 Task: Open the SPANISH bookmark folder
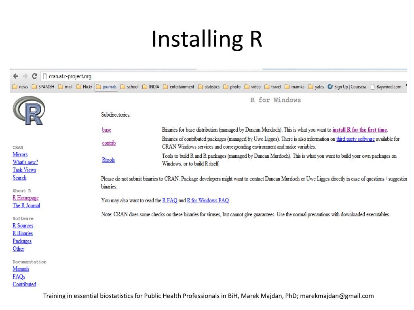coord(43,87)
